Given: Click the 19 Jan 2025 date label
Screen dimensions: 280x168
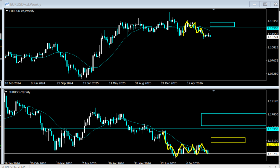Looking at the screenshot, I should coord(91,83).
